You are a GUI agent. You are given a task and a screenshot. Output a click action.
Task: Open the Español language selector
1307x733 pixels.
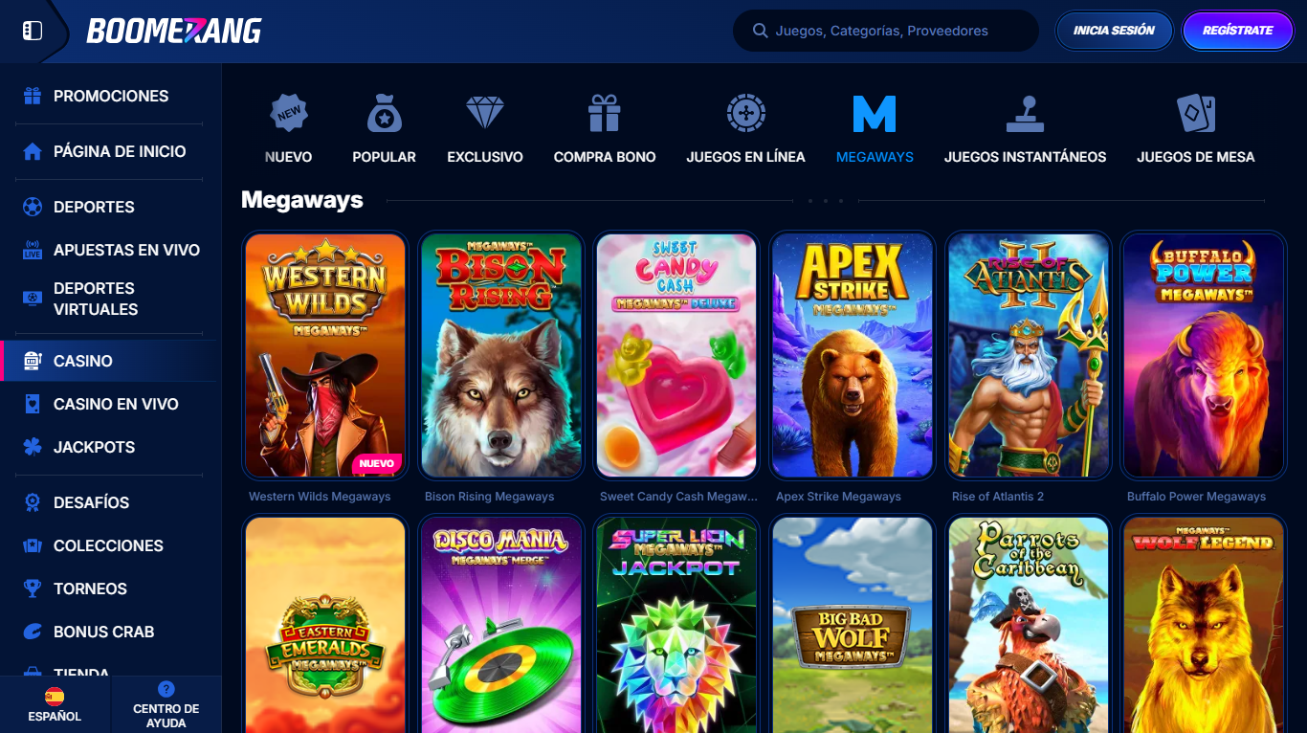pyautogui.click(x=55, y=705)
